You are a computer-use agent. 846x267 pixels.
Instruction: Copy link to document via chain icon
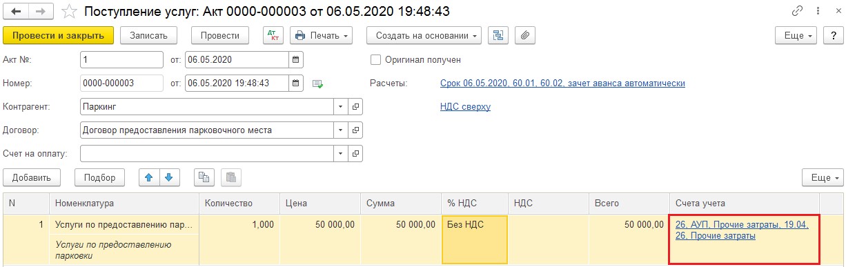[798, 12]
